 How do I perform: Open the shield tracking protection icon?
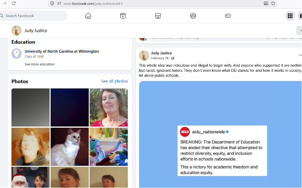52,3
